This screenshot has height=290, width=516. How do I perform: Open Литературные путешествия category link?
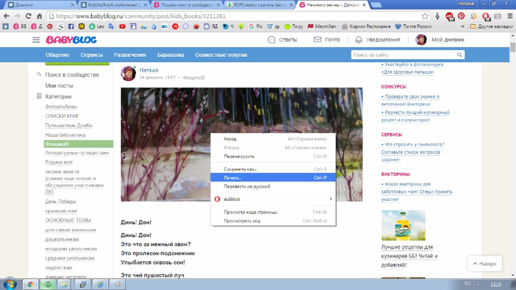click(76, 153)
